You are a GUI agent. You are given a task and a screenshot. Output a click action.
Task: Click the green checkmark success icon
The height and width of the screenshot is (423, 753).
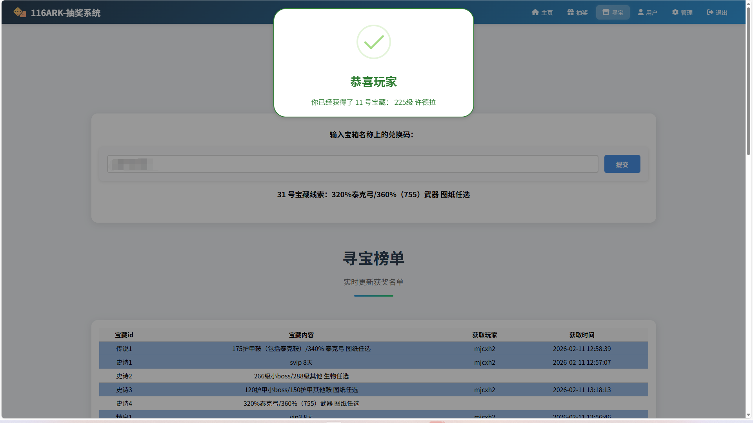coord(373,42)
